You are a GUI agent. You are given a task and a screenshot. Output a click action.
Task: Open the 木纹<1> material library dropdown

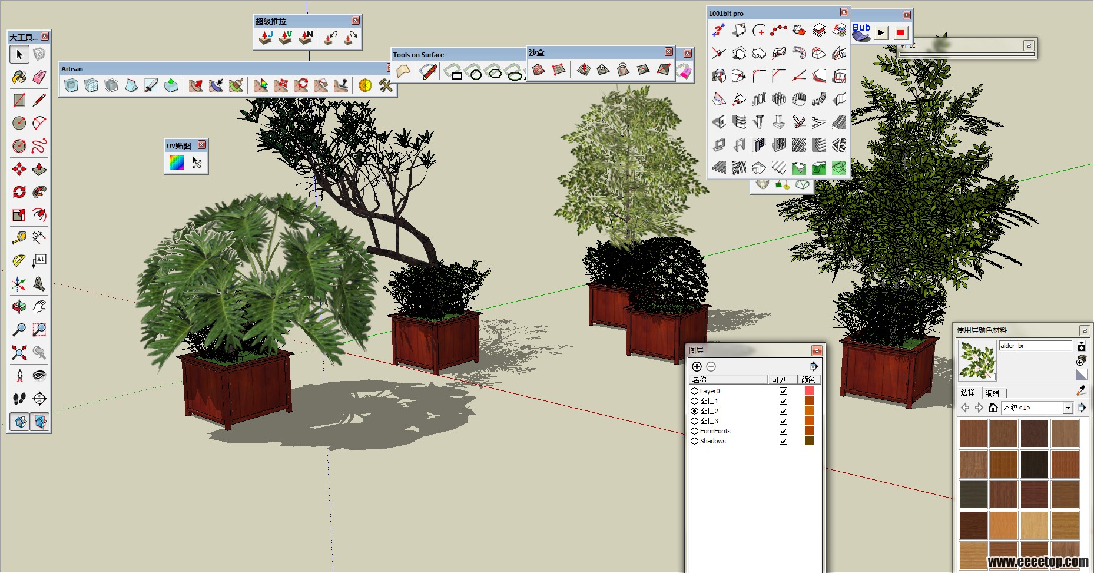tap(1068, 408)
